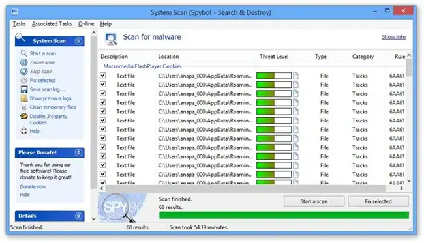Viewport: 424px width, 243px height.
Task: Collapse the System Scan panel
Action: coord(78,41)
